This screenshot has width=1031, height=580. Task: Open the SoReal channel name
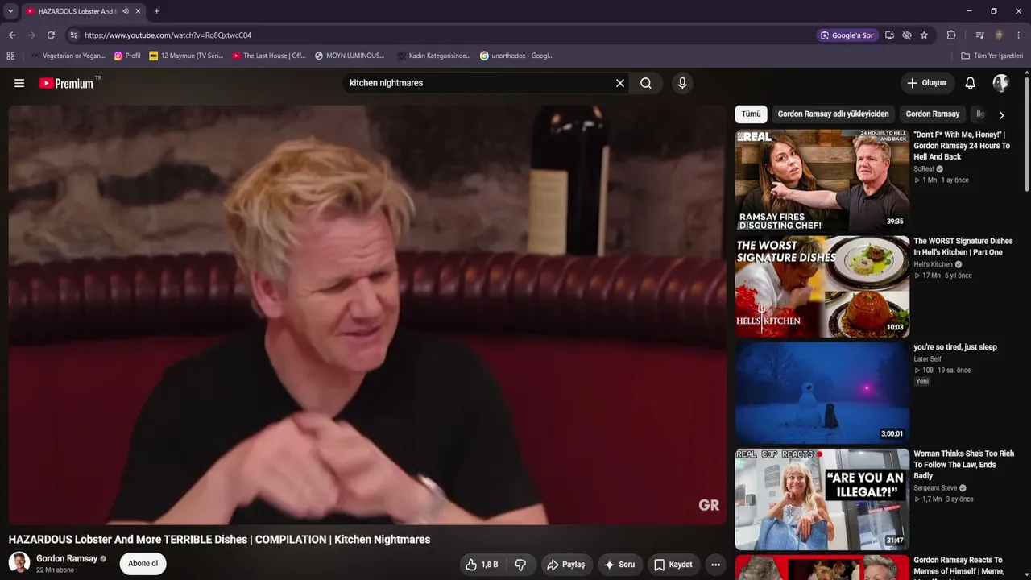click(924, 169)
